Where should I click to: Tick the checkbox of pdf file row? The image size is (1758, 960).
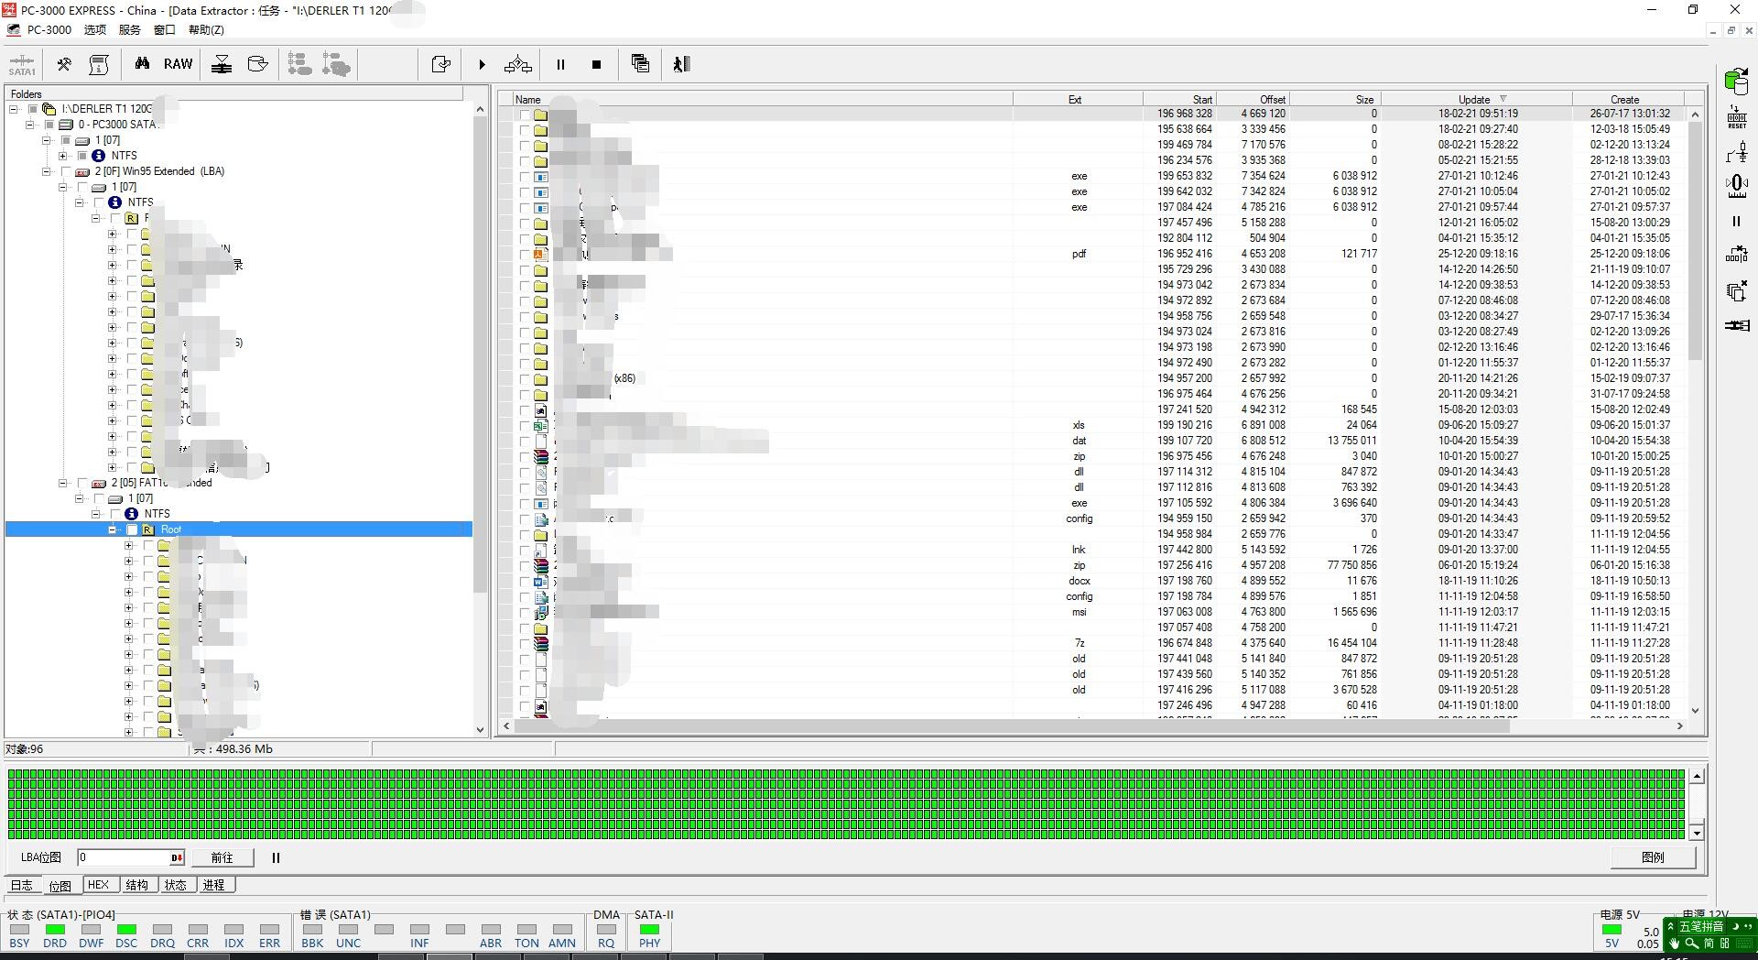pyautogui.click(x=525, y=255)
